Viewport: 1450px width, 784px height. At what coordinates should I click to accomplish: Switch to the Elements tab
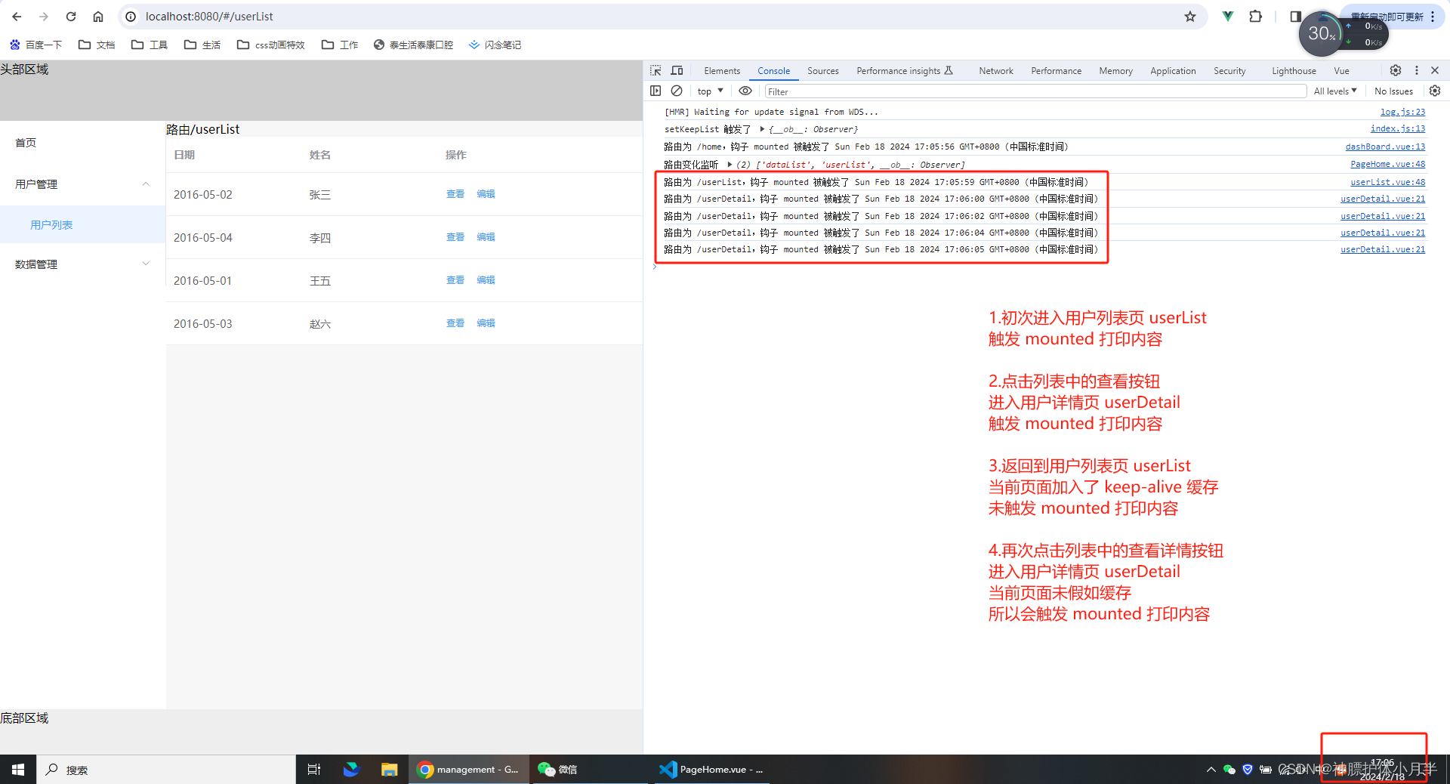722,71
